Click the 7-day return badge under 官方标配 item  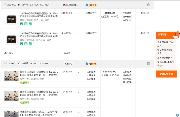22,44
